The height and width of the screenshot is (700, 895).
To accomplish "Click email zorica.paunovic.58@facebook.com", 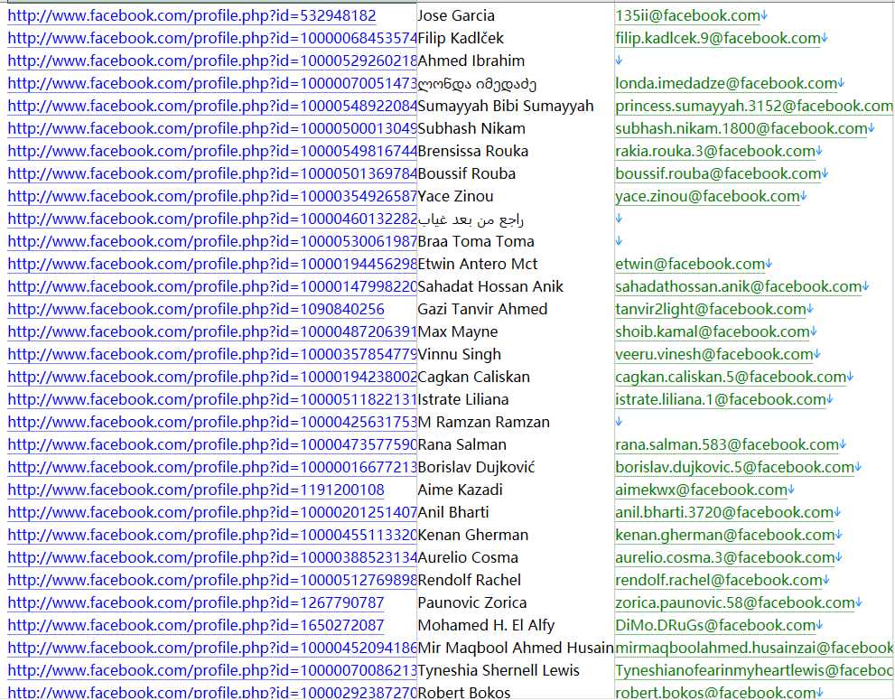I will click(735, 603).
